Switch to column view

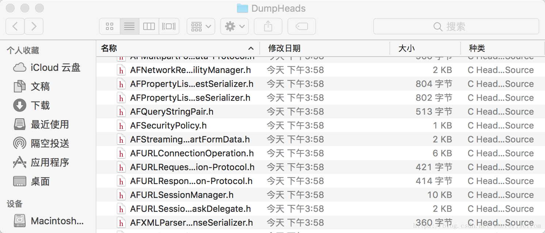click(149, 26)
